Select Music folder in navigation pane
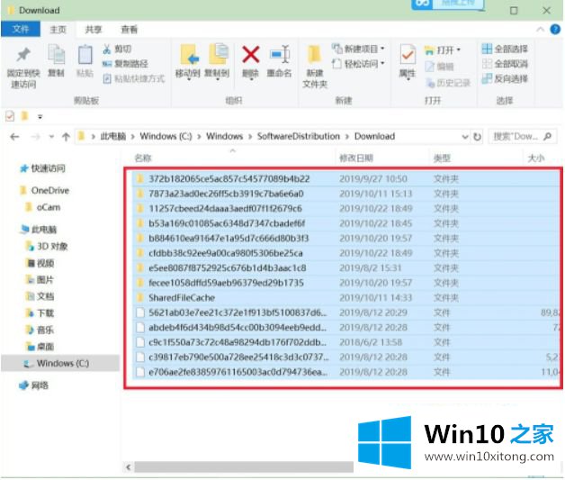Screen dimensions: 565x480 point(40,330)
